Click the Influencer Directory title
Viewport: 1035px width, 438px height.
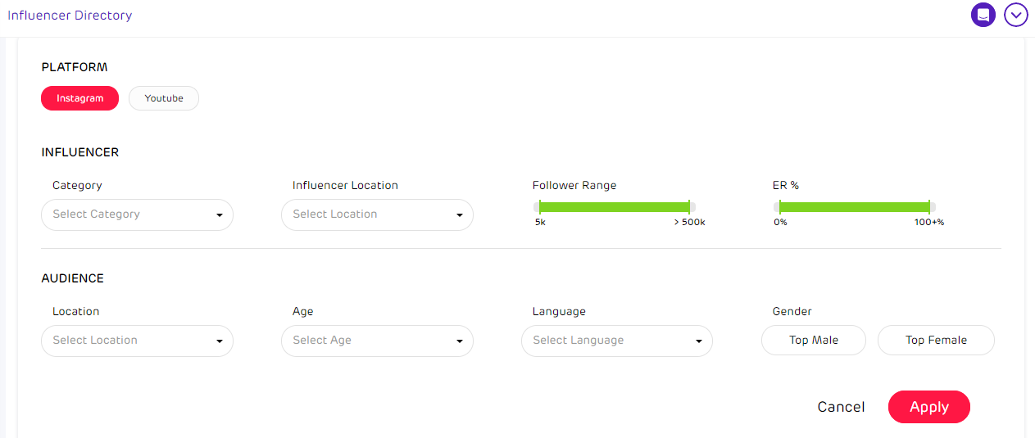[x=70, y=16]
